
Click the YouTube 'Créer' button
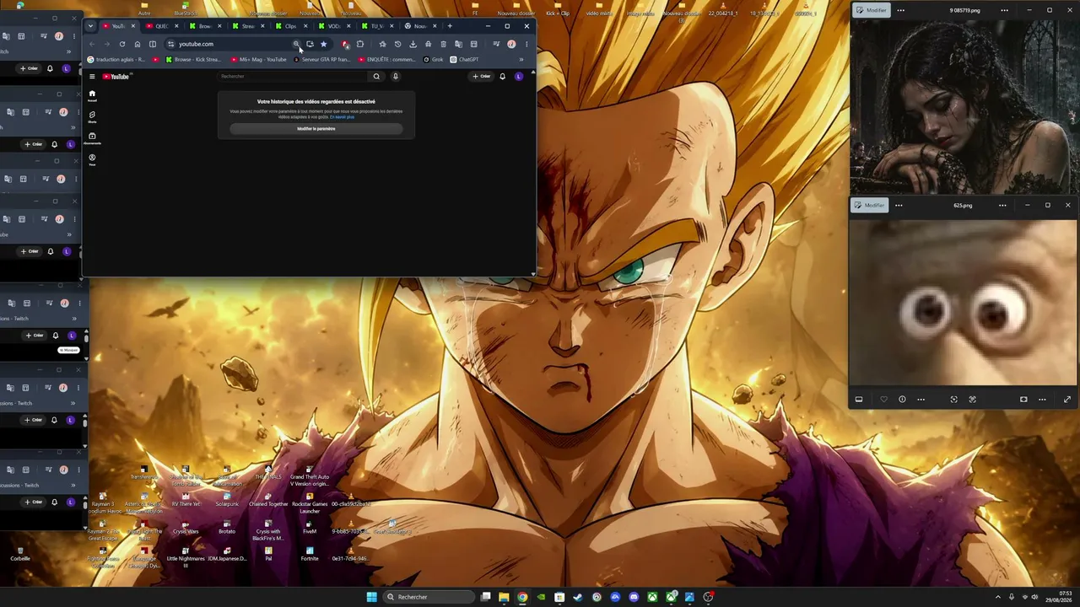[482, 77]
